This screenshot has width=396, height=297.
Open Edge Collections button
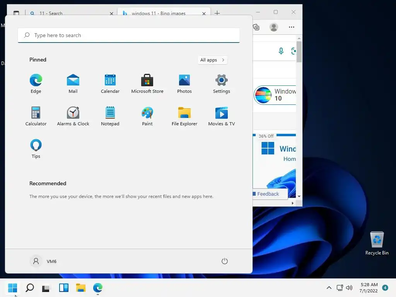coord(256,27)
